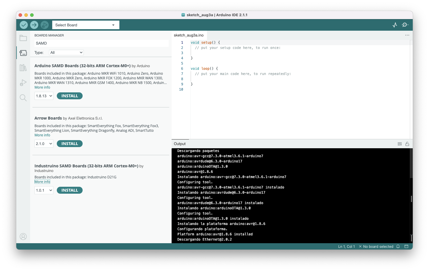429x271 pixels.
Task: Click the green macOS zoom window button
Action: click(32, 15)
